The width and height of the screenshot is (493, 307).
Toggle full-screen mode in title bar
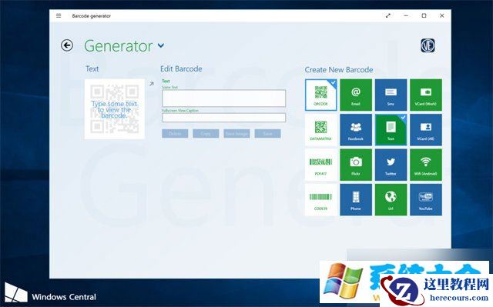(388, 15)
